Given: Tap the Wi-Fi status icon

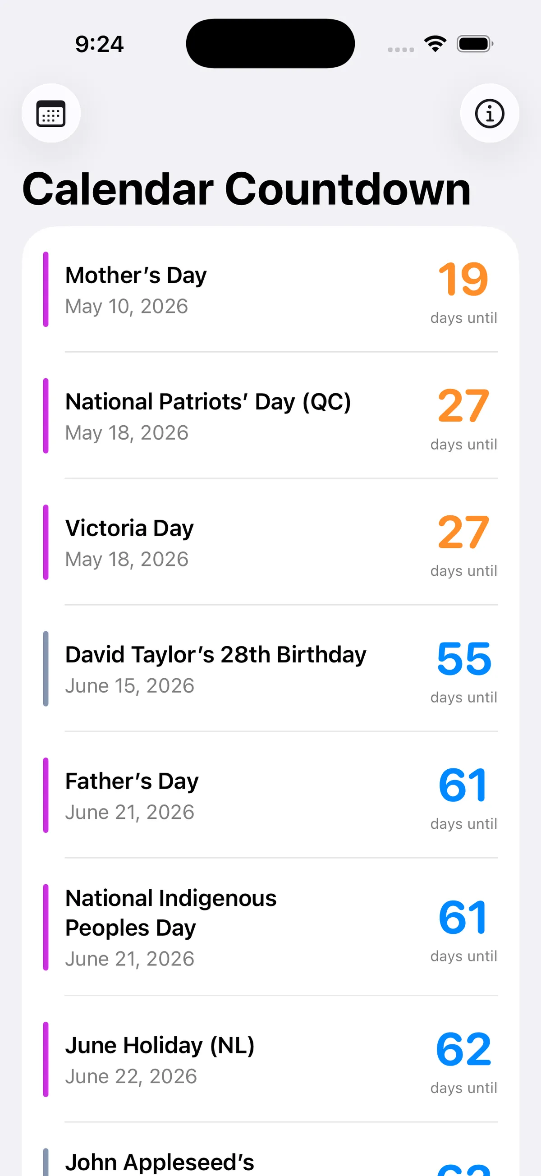Looking at the screenshot, I should click(435, 44).
